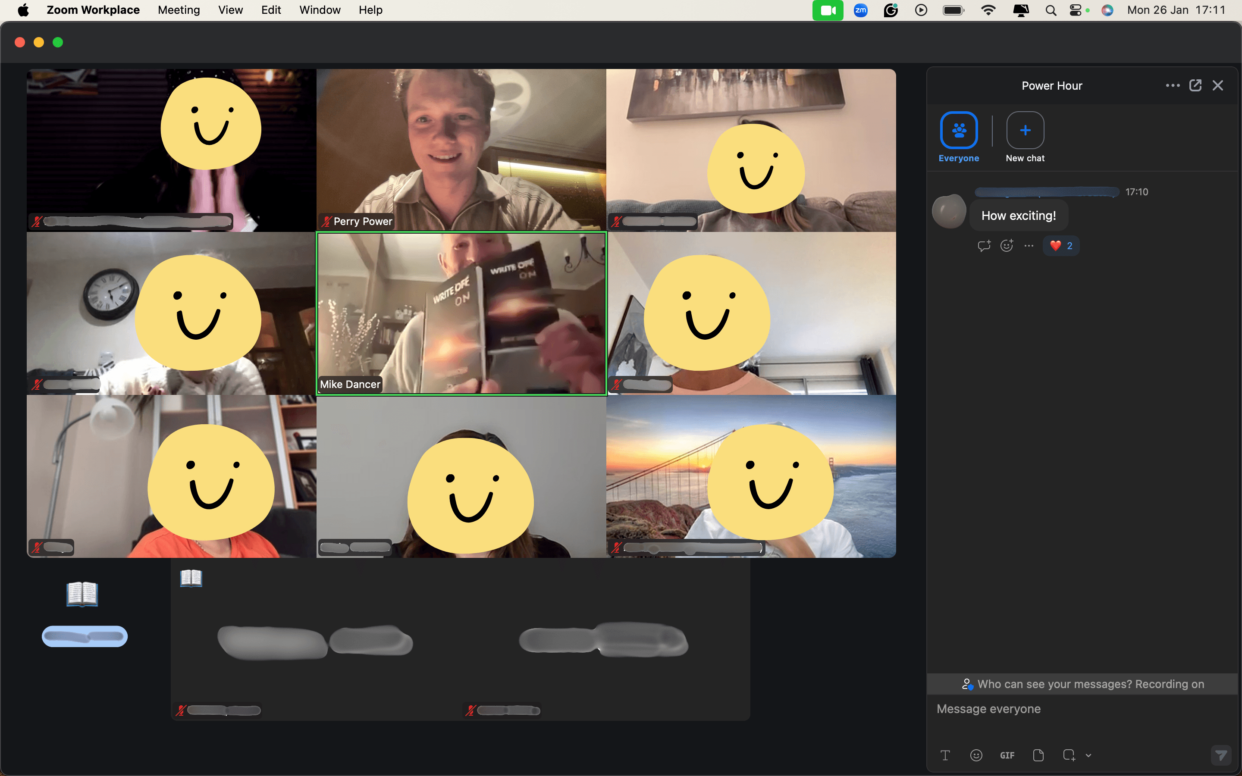Click the send message arrow button
This screenshot has width=1242, height=776.
(x=1221, y=755)
